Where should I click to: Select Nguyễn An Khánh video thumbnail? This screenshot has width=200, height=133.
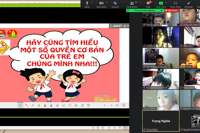tap(190, 121)
